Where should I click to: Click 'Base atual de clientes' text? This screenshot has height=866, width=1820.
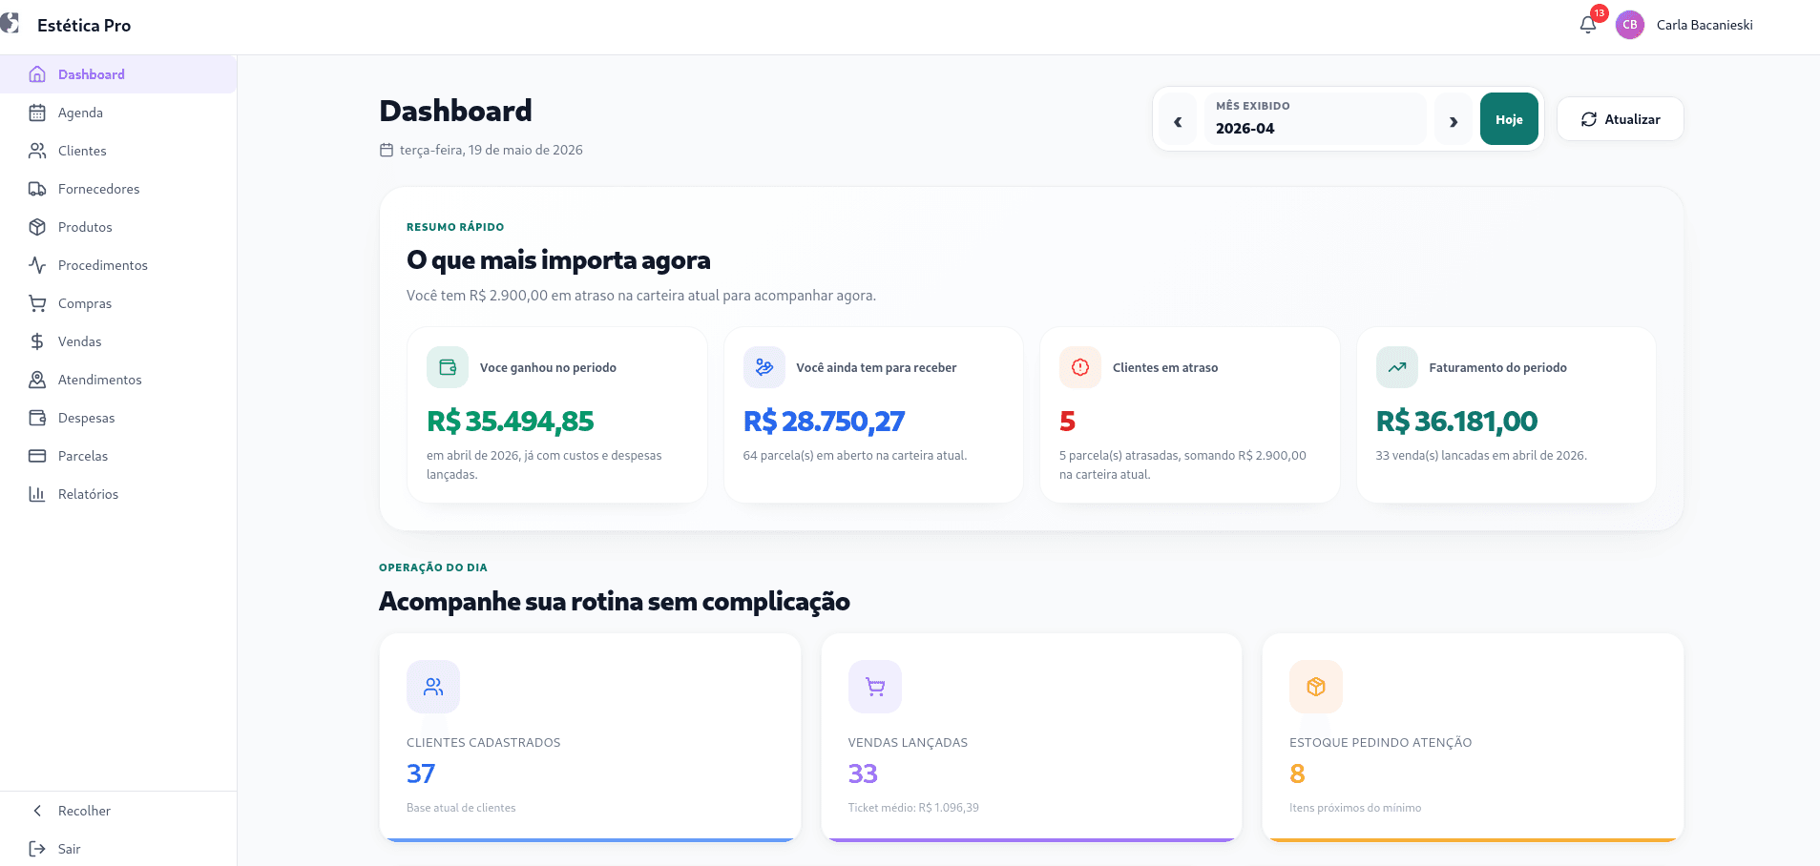461,808
